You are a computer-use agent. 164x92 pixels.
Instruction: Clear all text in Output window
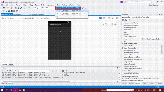click(x=63, y=71)
